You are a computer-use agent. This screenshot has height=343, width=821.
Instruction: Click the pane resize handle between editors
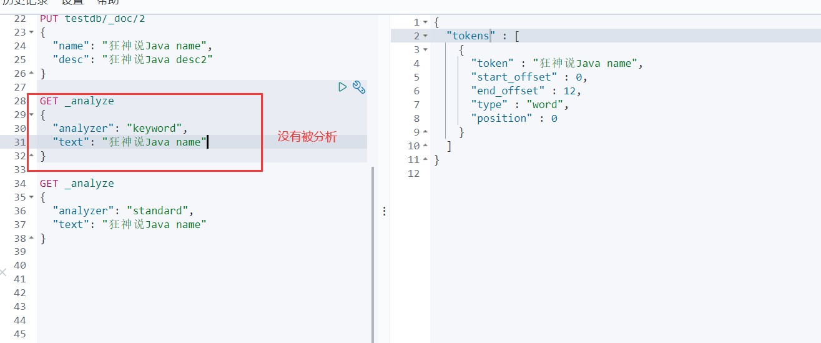tap(384, 211)
